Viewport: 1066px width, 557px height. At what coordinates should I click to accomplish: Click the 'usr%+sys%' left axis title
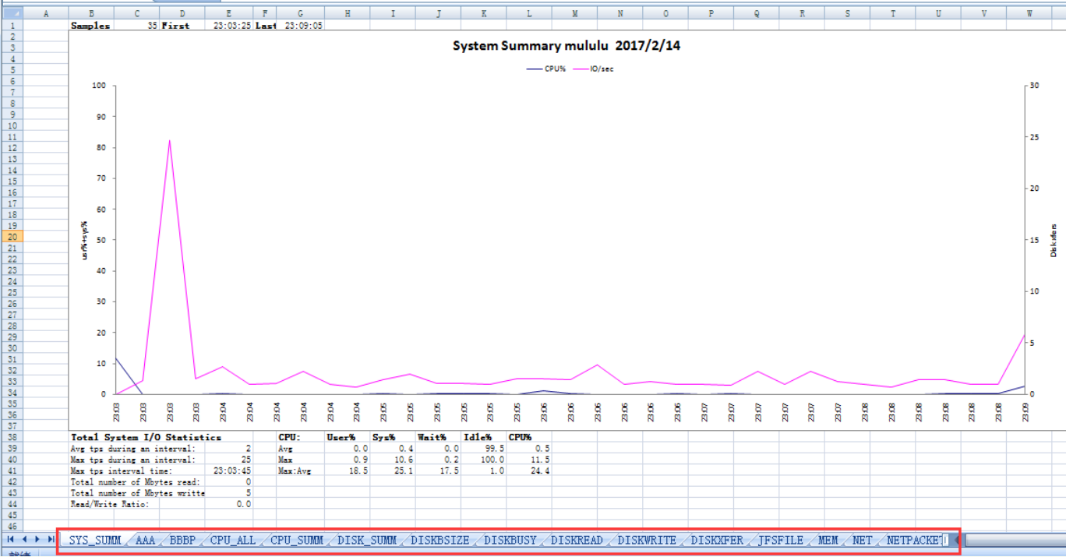click(x=84, y=239)
